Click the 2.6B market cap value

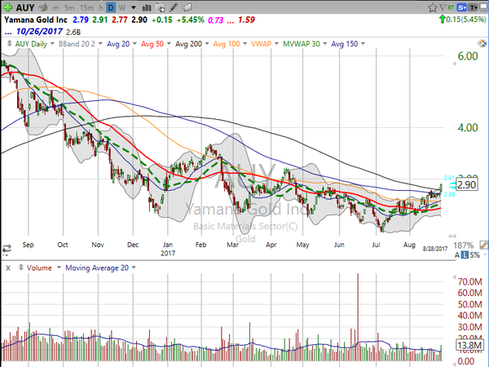[x=73, y=32]
